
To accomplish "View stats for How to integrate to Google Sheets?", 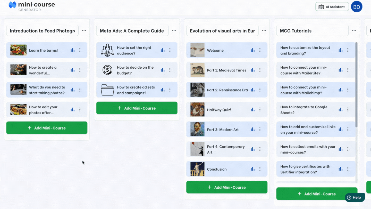I will point(340,110).
